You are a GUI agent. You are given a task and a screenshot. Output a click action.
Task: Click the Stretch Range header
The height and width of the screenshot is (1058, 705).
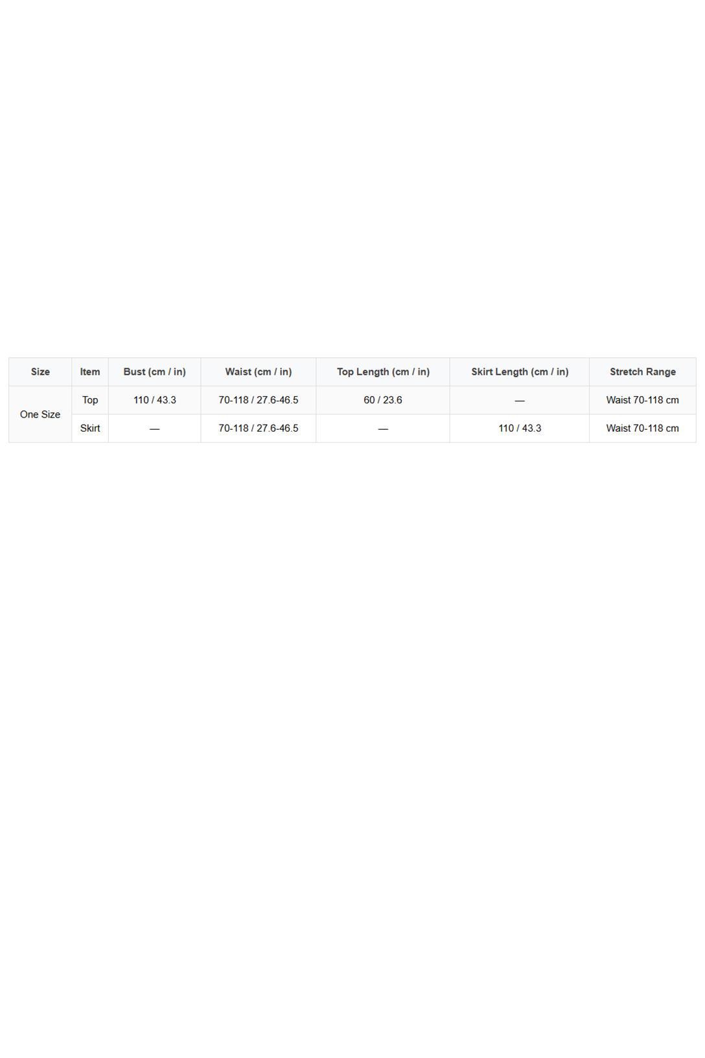pos(643,371)
